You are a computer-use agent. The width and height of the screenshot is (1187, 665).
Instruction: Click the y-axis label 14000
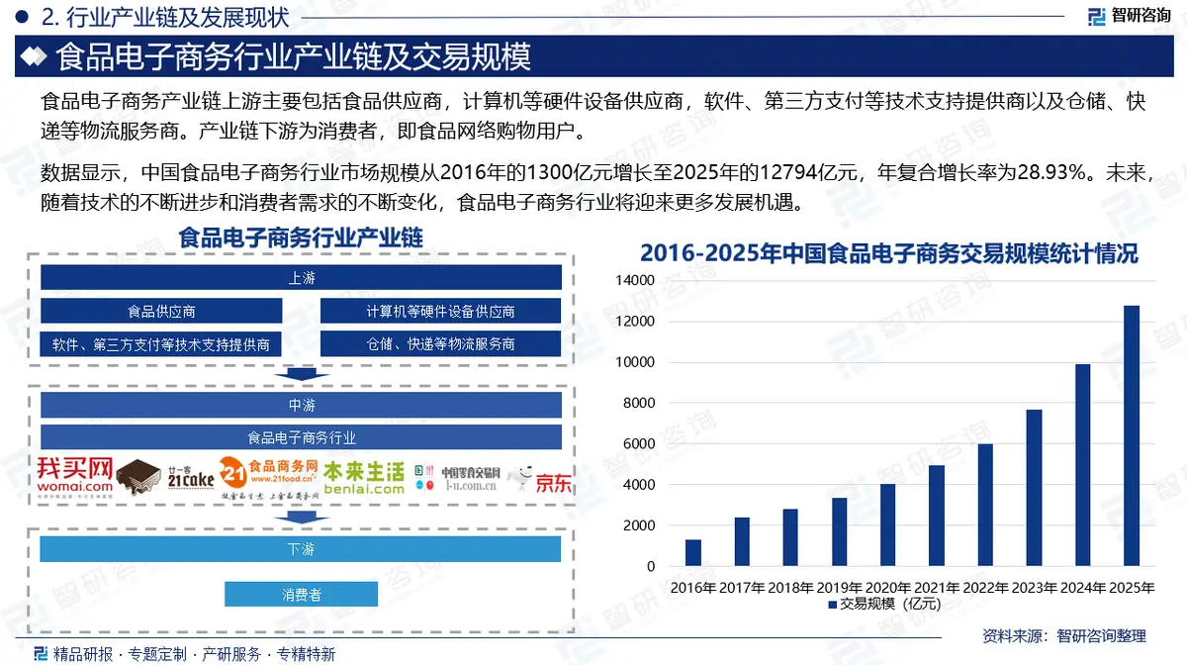click(x=634, y=281)
